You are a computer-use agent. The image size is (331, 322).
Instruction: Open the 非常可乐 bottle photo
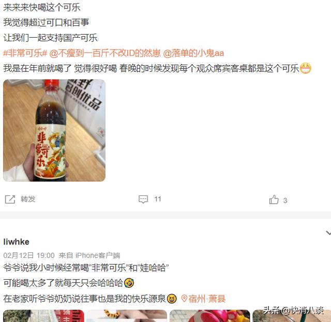(x=54, y=130)
